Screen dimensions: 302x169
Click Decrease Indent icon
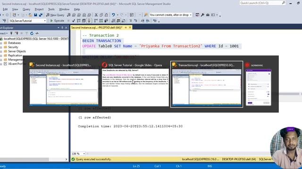(143, 21)
